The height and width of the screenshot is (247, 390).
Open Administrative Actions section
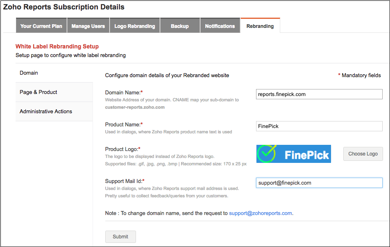pos(46,111)
